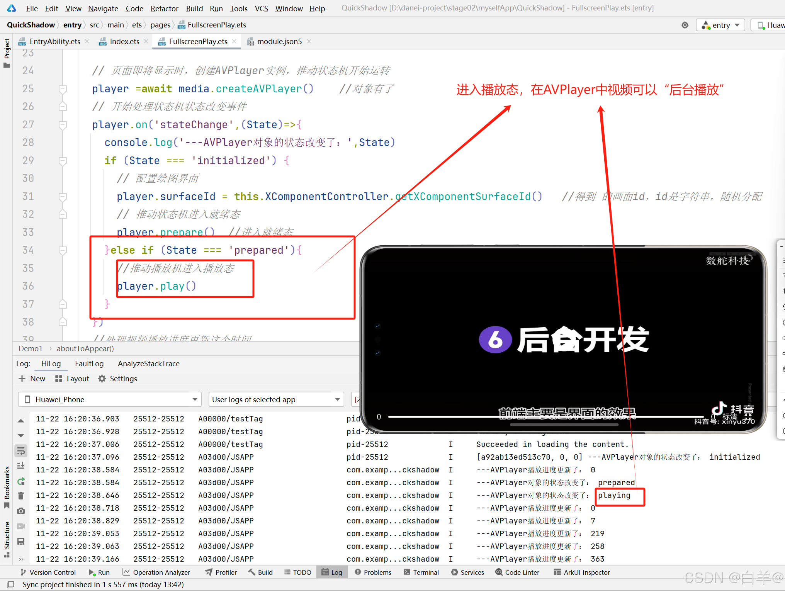
Task: Open the TODO tool window
Action: click(x=297, y=572)
